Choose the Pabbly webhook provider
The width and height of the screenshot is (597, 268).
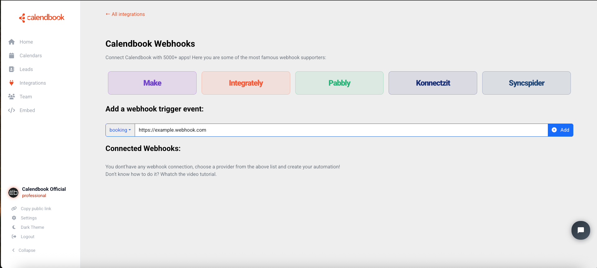[339, 83]
